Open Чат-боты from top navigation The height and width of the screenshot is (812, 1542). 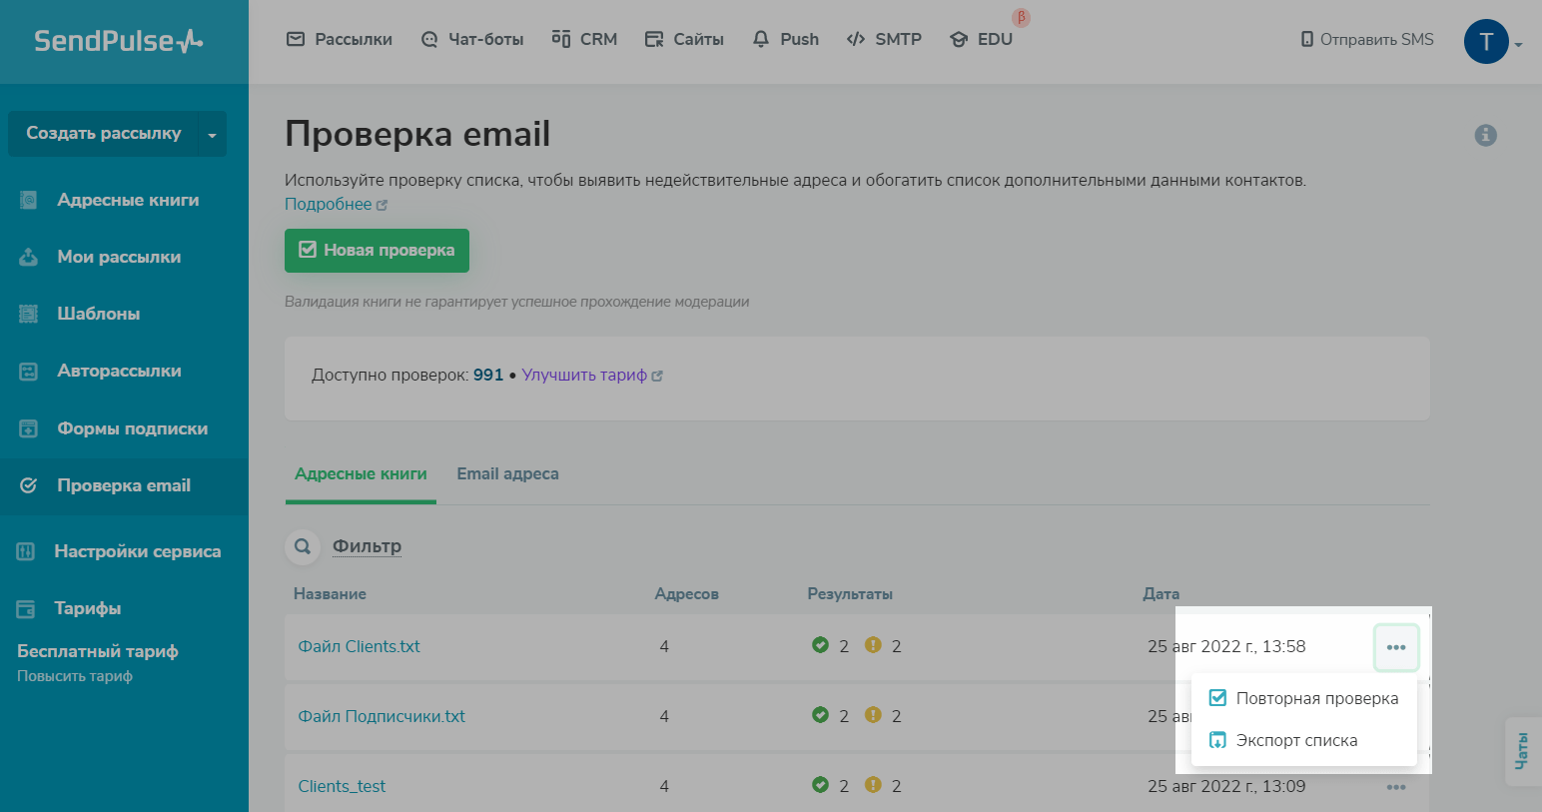pyautogui.click(x=472, y=39)
